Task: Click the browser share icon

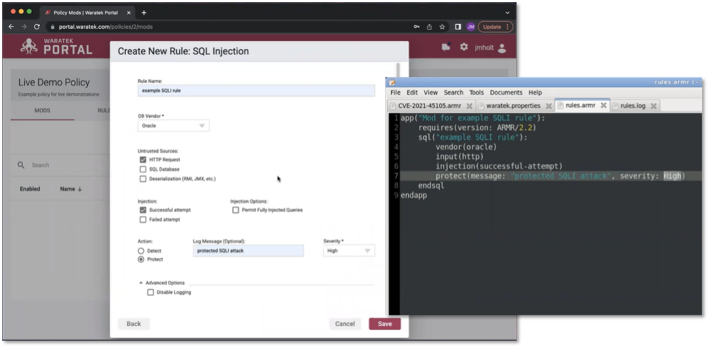Action: coord(429,27)
